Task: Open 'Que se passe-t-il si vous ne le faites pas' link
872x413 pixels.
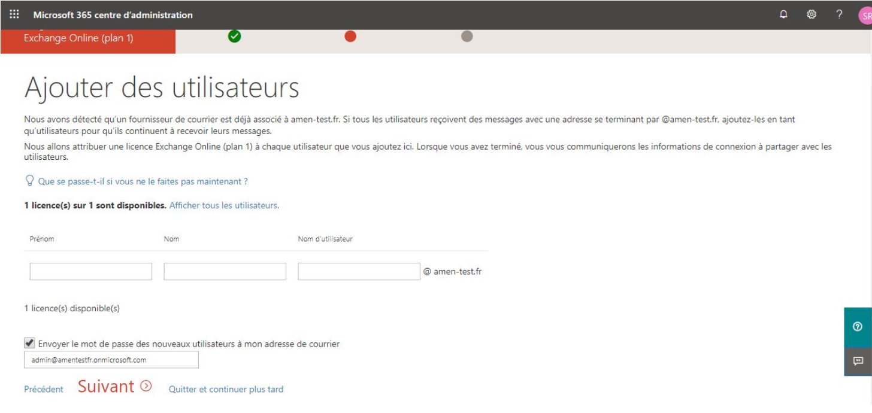Action: [143, 181]
